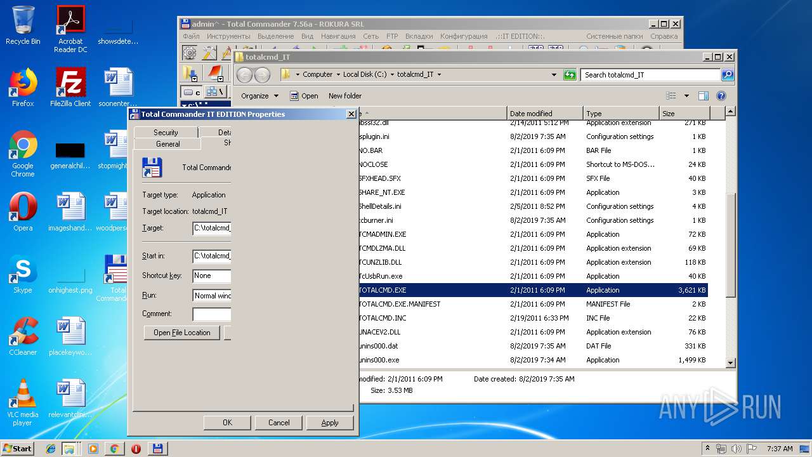Screen dimensions: 812x457
Task: Launch Firefox from the desktop
Action: (23, 88)
